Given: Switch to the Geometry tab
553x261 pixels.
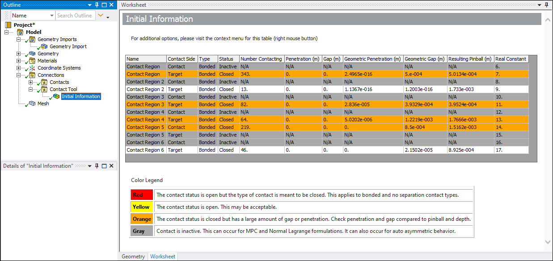Looking at the screenshot, I should [x=133, y=256].
